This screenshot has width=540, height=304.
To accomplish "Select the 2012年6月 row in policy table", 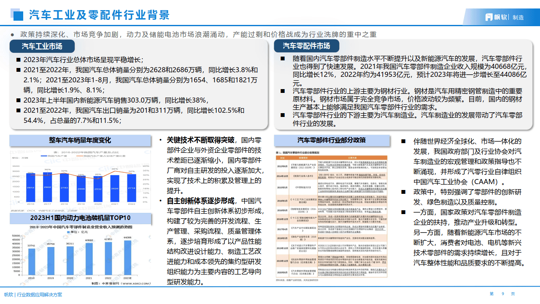I will pyautogui.click(x=332, y=166).
